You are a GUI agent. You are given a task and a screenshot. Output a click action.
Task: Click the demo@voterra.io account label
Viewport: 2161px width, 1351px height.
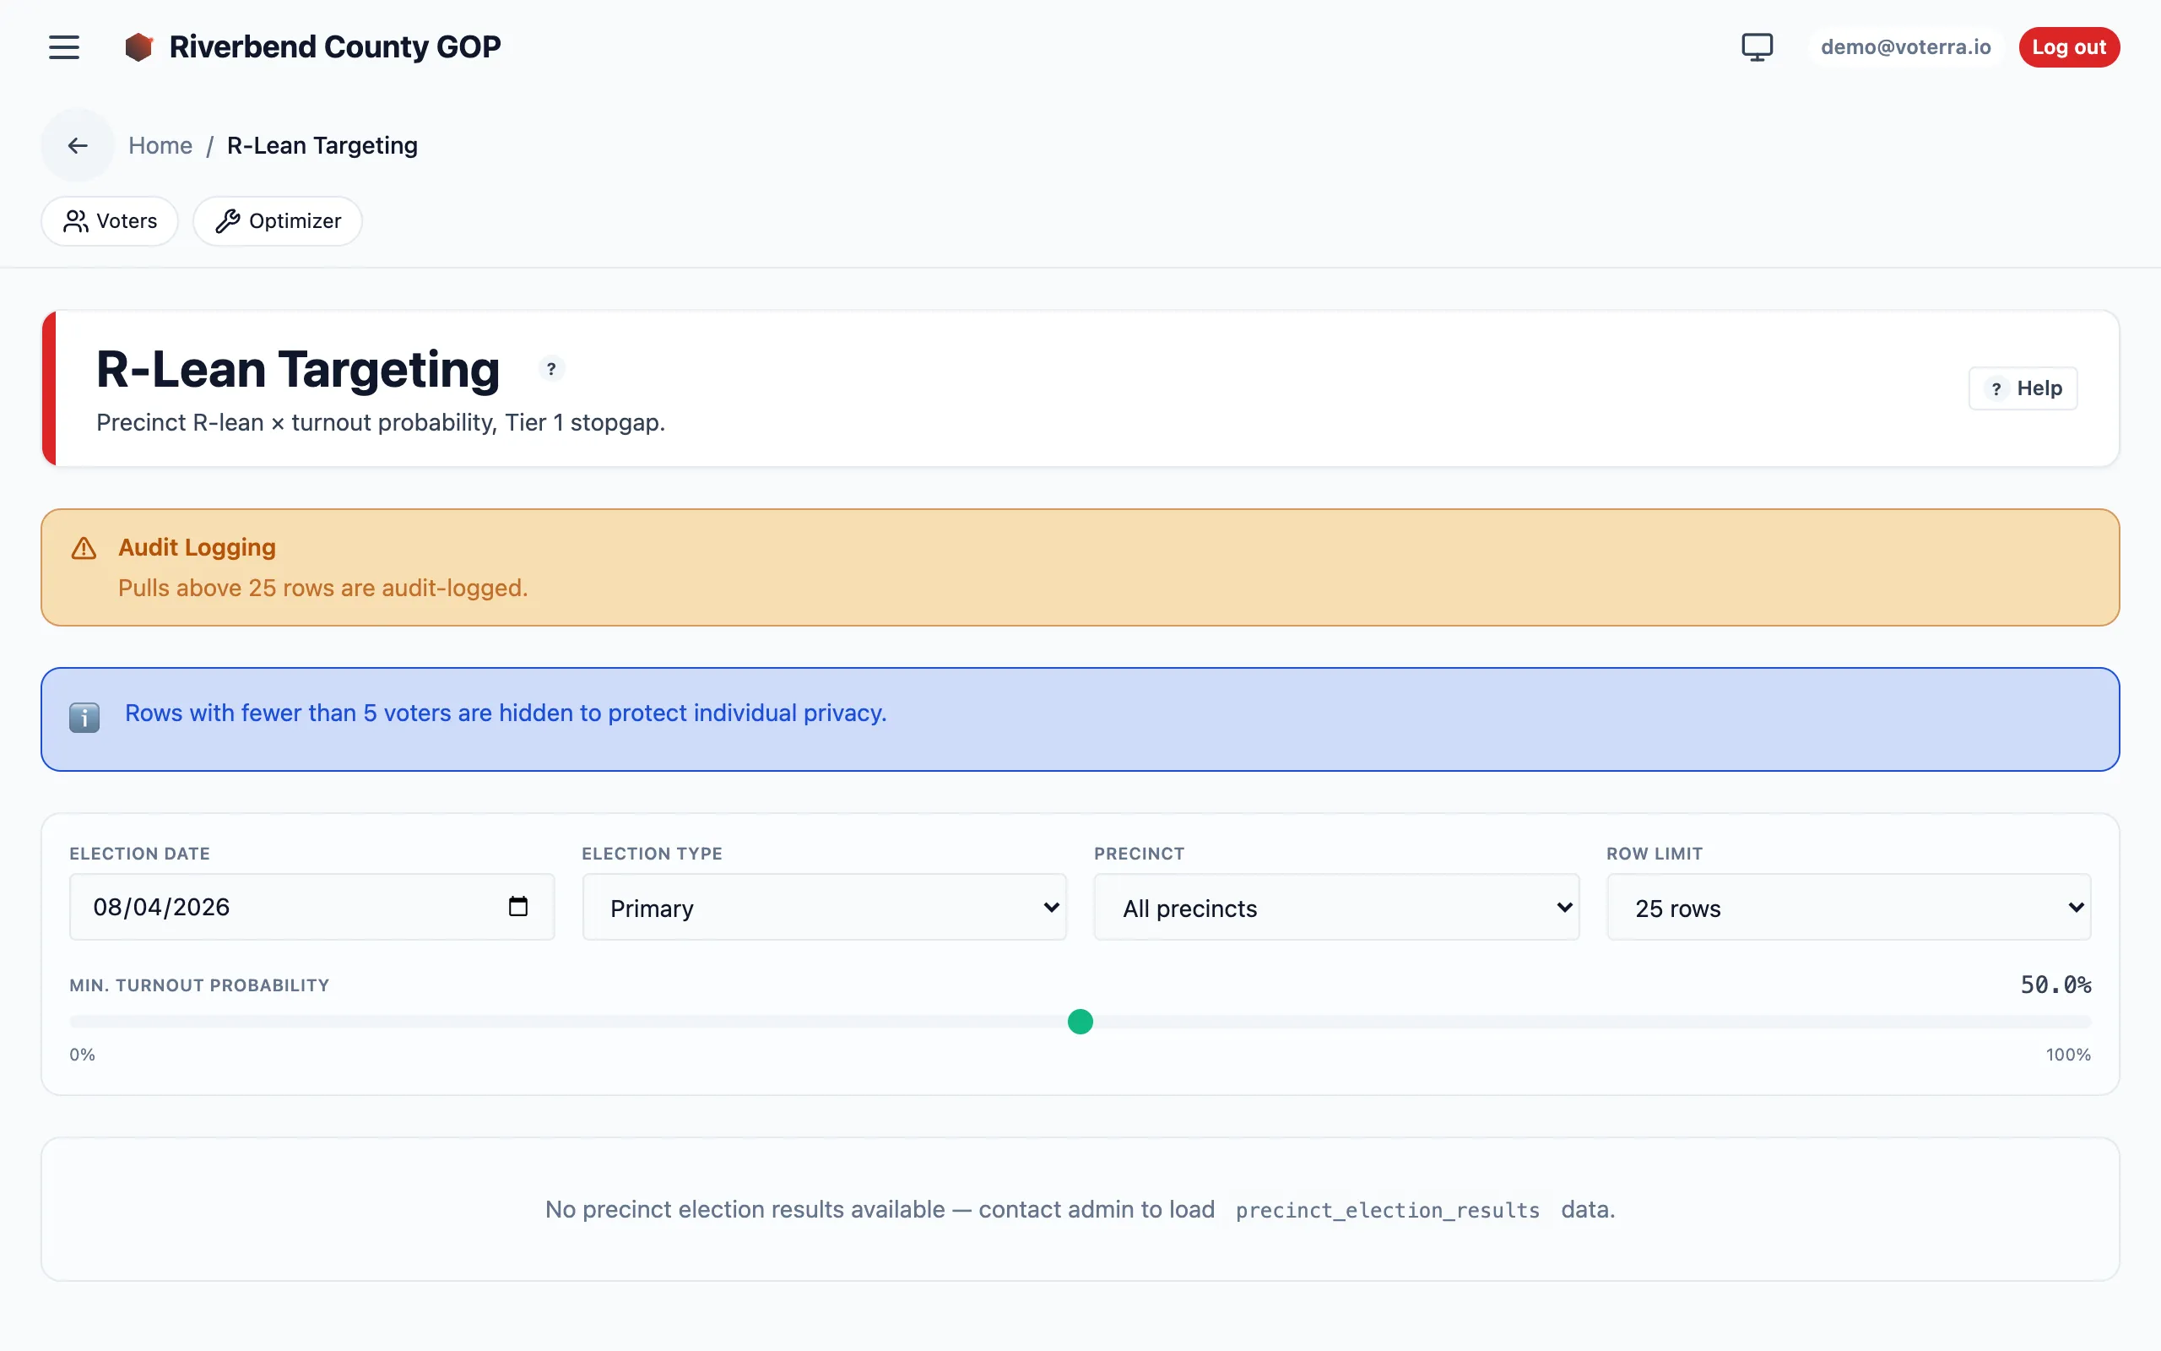click(1905, 46)
